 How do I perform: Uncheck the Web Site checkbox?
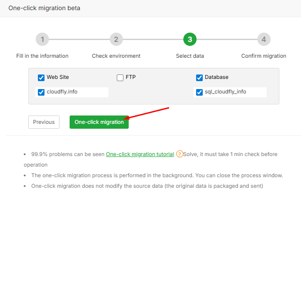pyautogui.click(x=41, y=78)
